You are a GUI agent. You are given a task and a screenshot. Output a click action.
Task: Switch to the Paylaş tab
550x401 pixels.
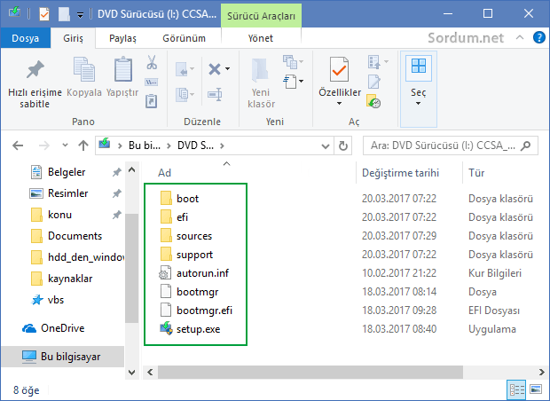pyautogui.click(x=122, y=38)
